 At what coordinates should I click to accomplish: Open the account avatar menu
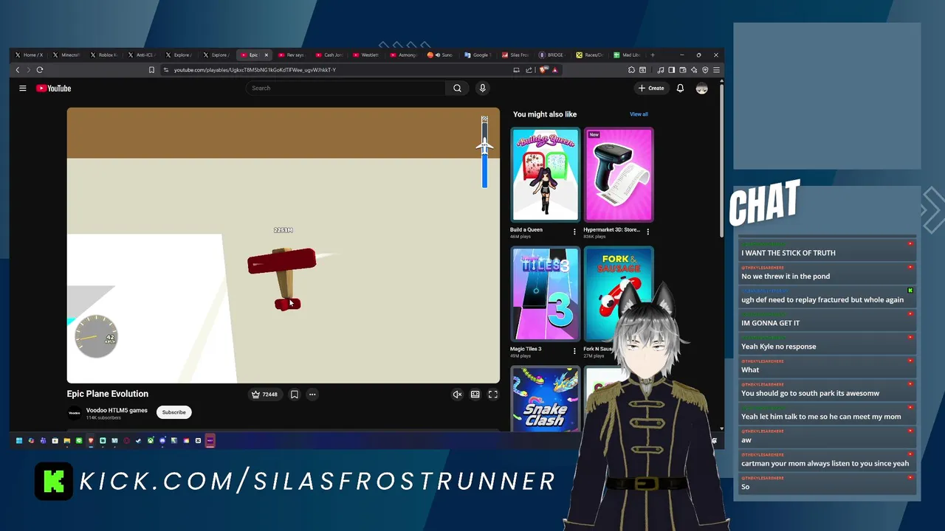701,88
